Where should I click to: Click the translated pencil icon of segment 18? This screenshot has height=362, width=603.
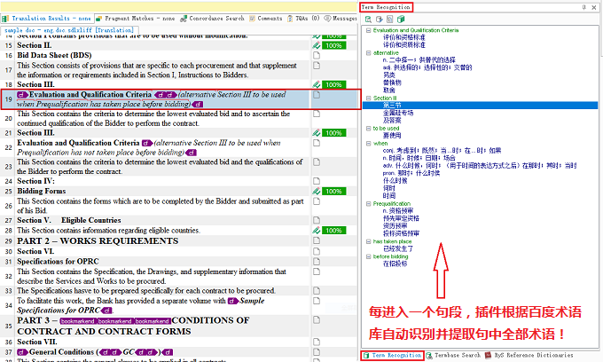pos(317,84)
